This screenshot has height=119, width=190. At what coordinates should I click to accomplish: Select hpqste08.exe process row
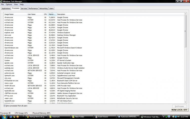pos(54,101)
